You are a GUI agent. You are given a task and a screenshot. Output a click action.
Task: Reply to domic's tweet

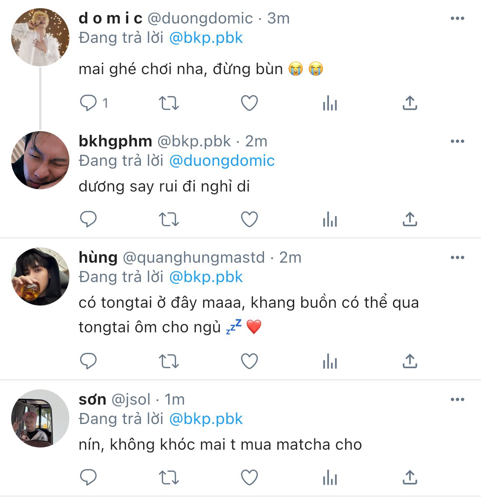pyautogui.click(x=88, y=103)
